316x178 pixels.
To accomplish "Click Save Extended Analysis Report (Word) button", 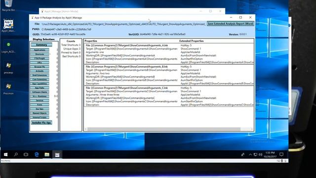I will coord(231,24).
